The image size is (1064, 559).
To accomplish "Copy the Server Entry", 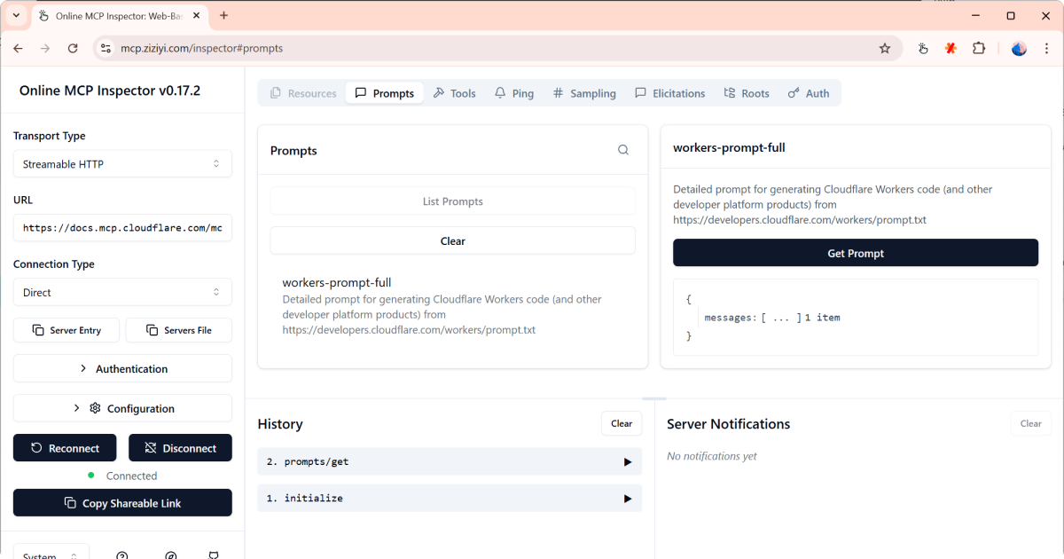I will click(x=67, y=330).
